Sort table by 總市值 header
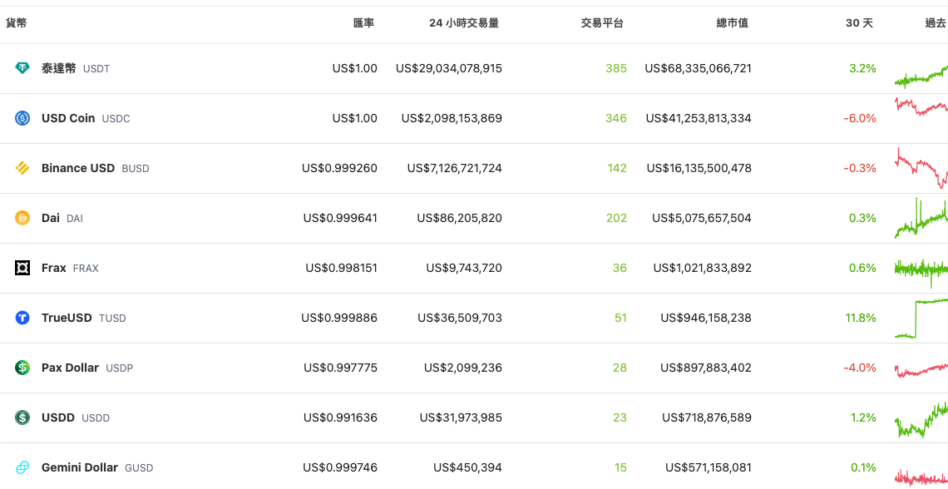948x489 pixels. point(732,23)
